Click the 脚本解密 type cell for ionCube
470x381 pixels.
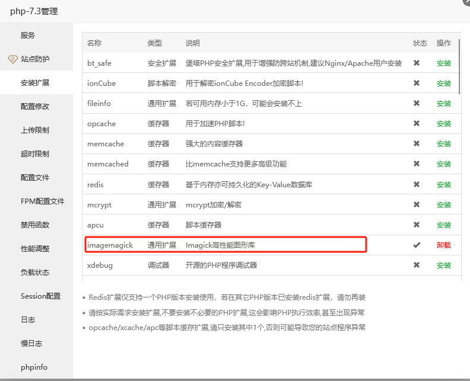click(x=162, y=83)
